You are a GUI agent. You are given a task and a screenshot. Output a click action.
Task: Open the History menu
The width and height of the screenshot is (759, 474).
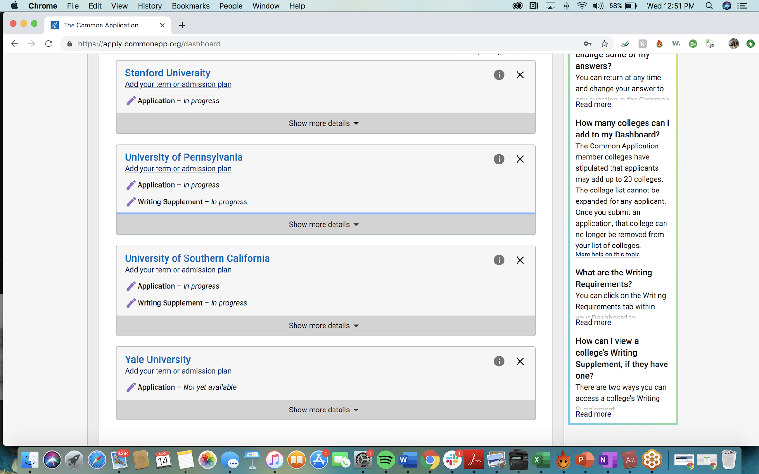coord(150,6)
